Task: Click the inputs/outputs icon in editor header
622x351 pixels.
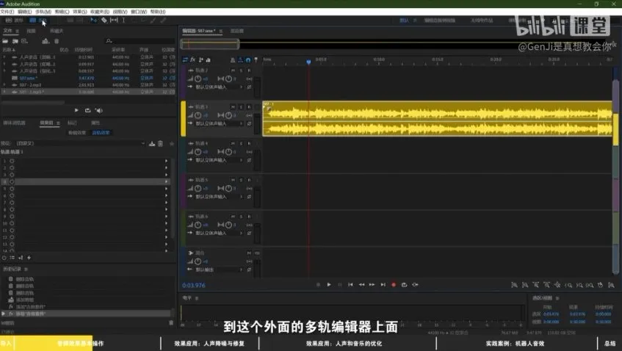Action: pos(184,59)
